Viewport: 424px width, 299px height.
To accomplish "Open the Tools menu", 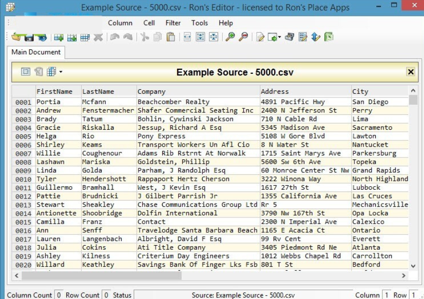I will [200, 23].
